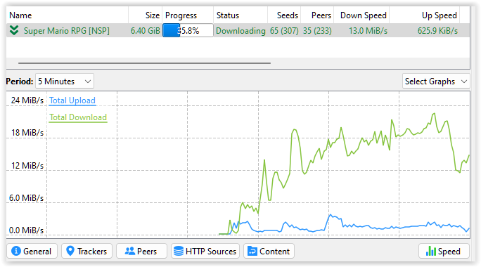
Task: Click the 625.9 KiB/s up speed value
Action: pos(437,31)
